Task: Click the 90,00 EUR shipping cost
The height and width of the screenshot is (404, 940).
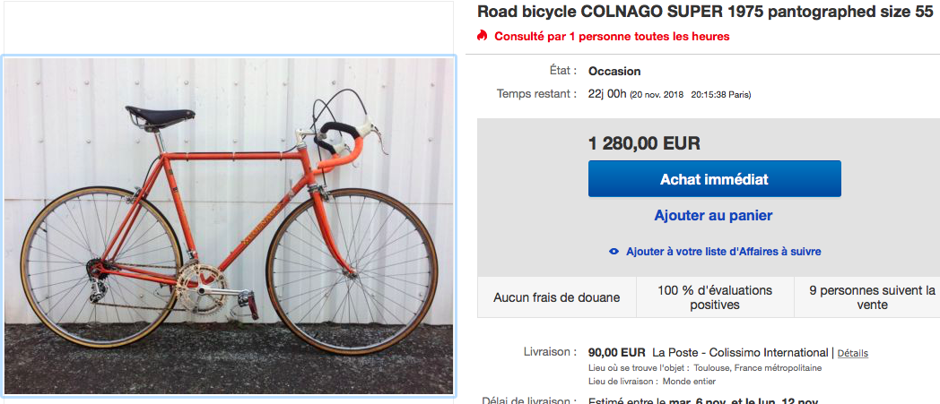Action: pyautogui.click(x=616, y=352)
